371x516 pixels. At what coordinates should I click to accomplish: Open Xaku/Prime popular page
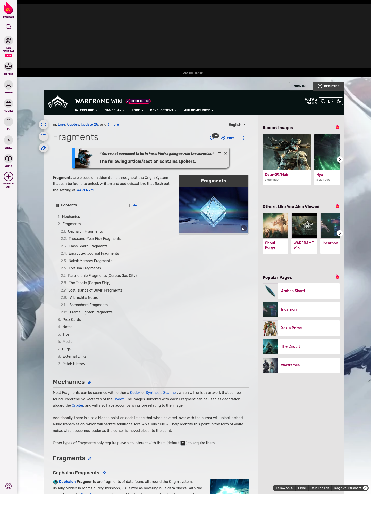[301, 328]
